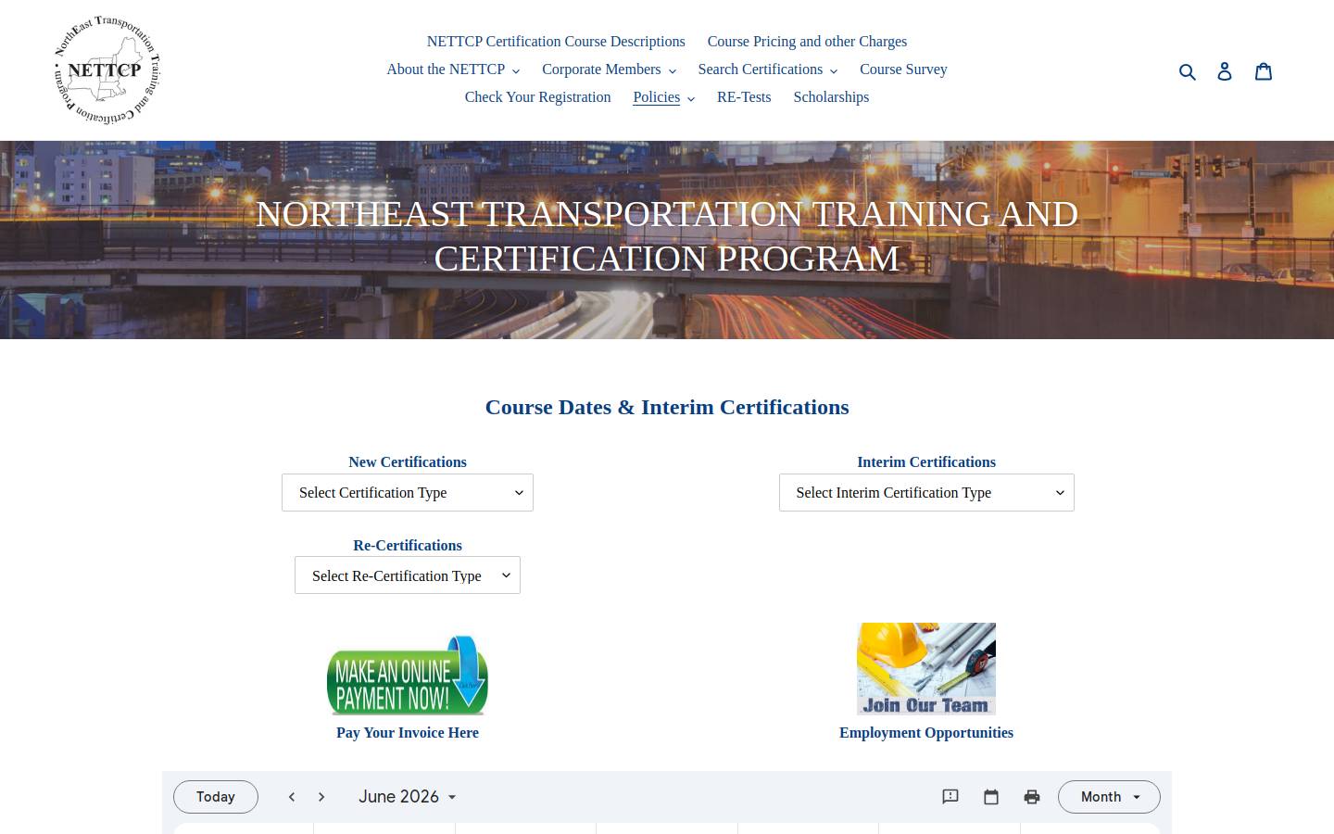Open the Course Survey page
This screenshot has width=1334, height=834.
[x=903, y=69]
